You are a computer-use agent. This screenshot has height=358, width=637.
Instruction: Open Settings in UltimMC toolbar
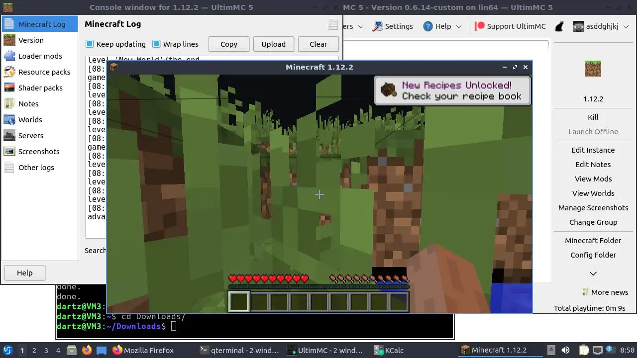[393, 26]
